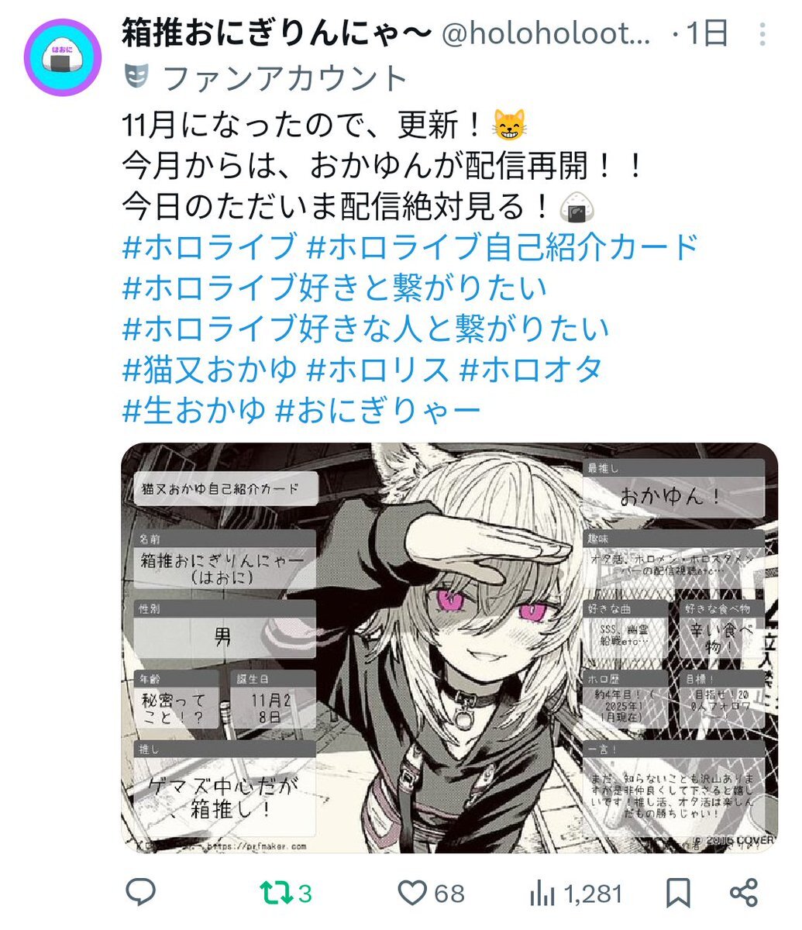Bookmark this post
Image resolution: width=802 pixels, height=930 pixels.
click(x=679, y=893)
